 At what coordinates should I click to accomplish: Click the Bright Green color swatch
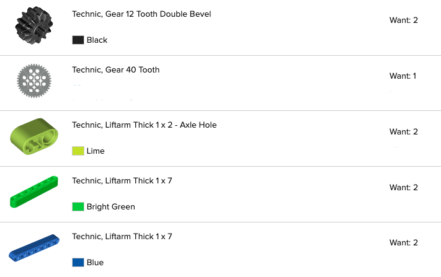78,206
